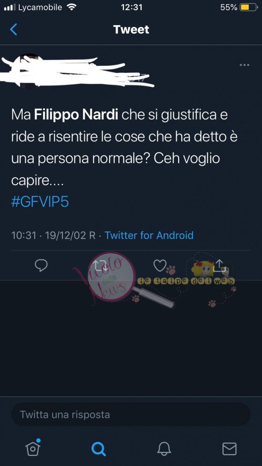This screenshot has height=466, width=262.
Task: Tap the status bar clock showing 12:31
Action: pyautogui.click(x=131, y=7)
